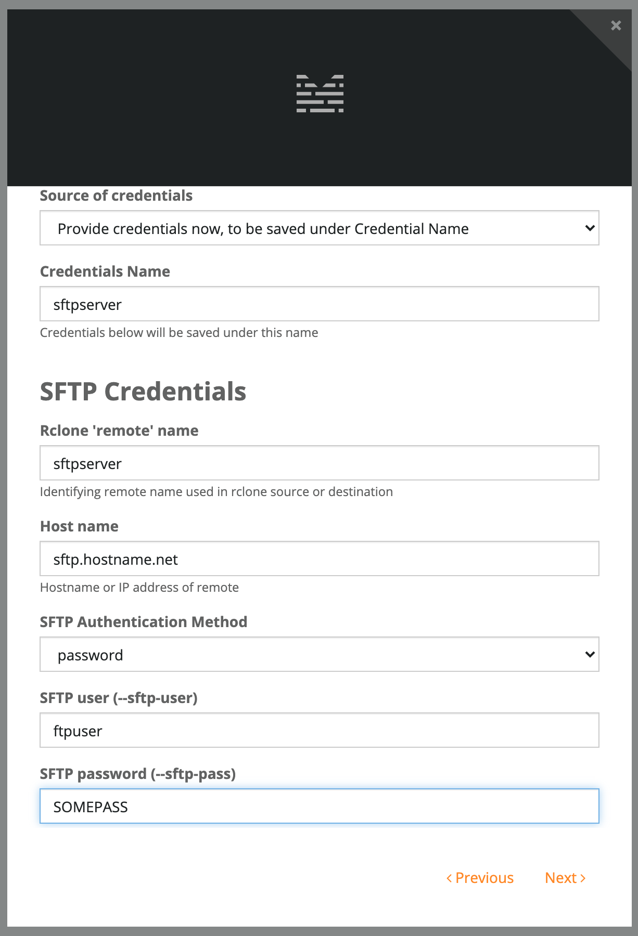Screen dimensions: 638x936
Task: Focus the Rclone 'remote' name field
Action: (320, 463)
